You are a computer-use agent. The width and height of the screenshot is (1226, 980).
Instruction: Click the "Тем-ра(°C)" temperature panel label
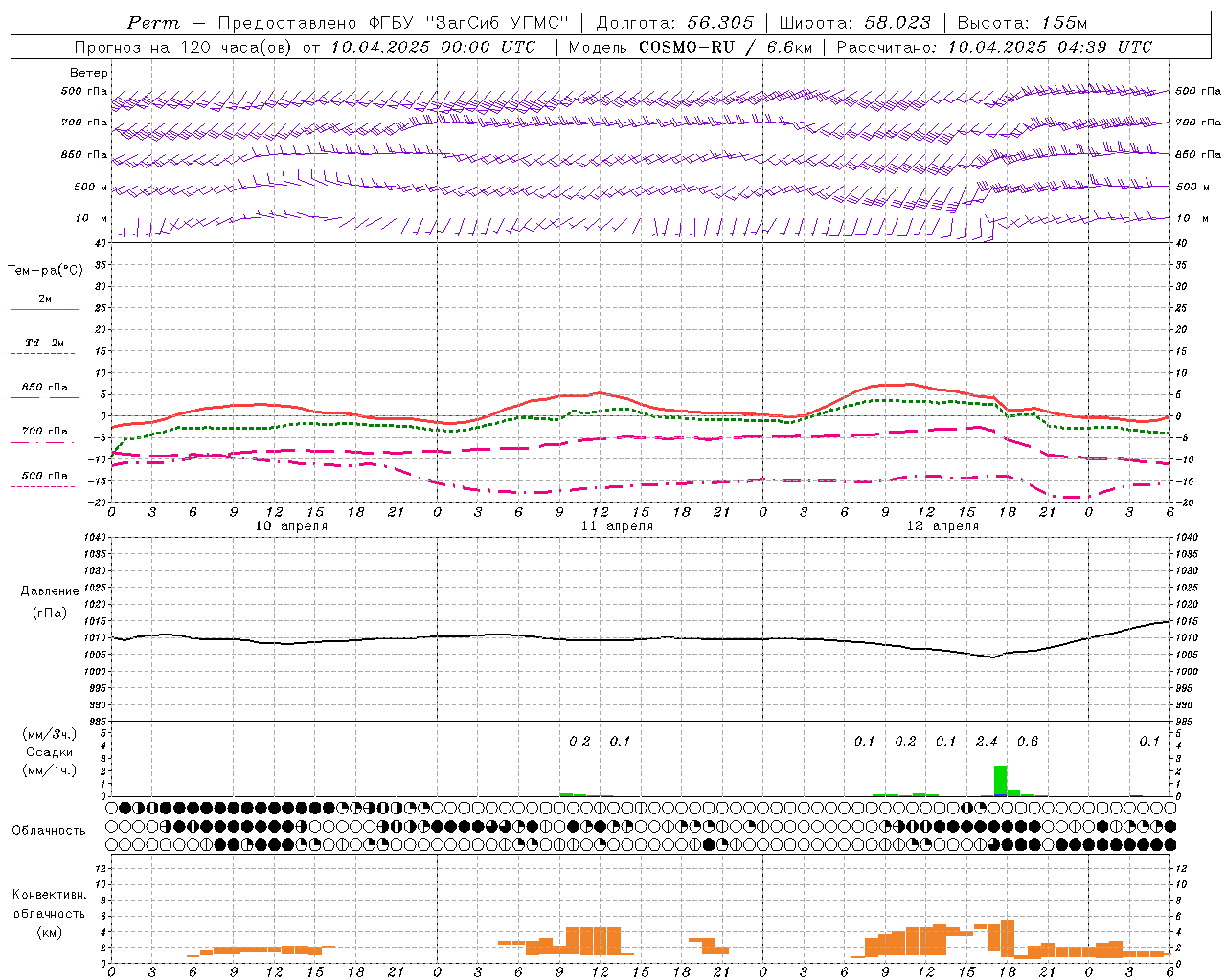click(x=45, y=271)
